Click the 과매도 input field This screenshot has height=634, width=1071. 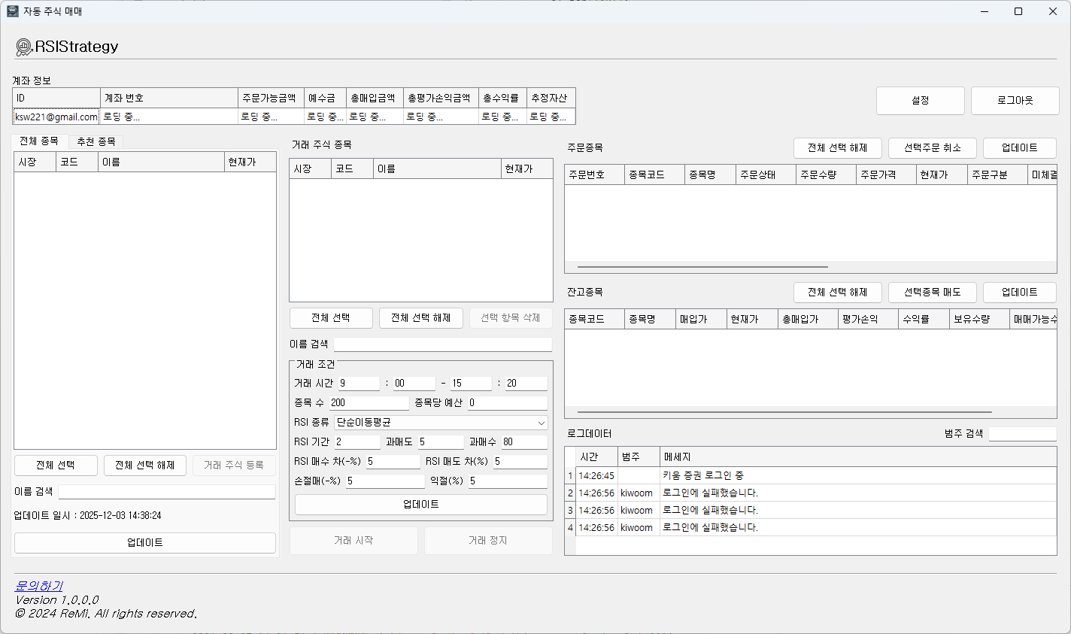(x=441, y=442)
